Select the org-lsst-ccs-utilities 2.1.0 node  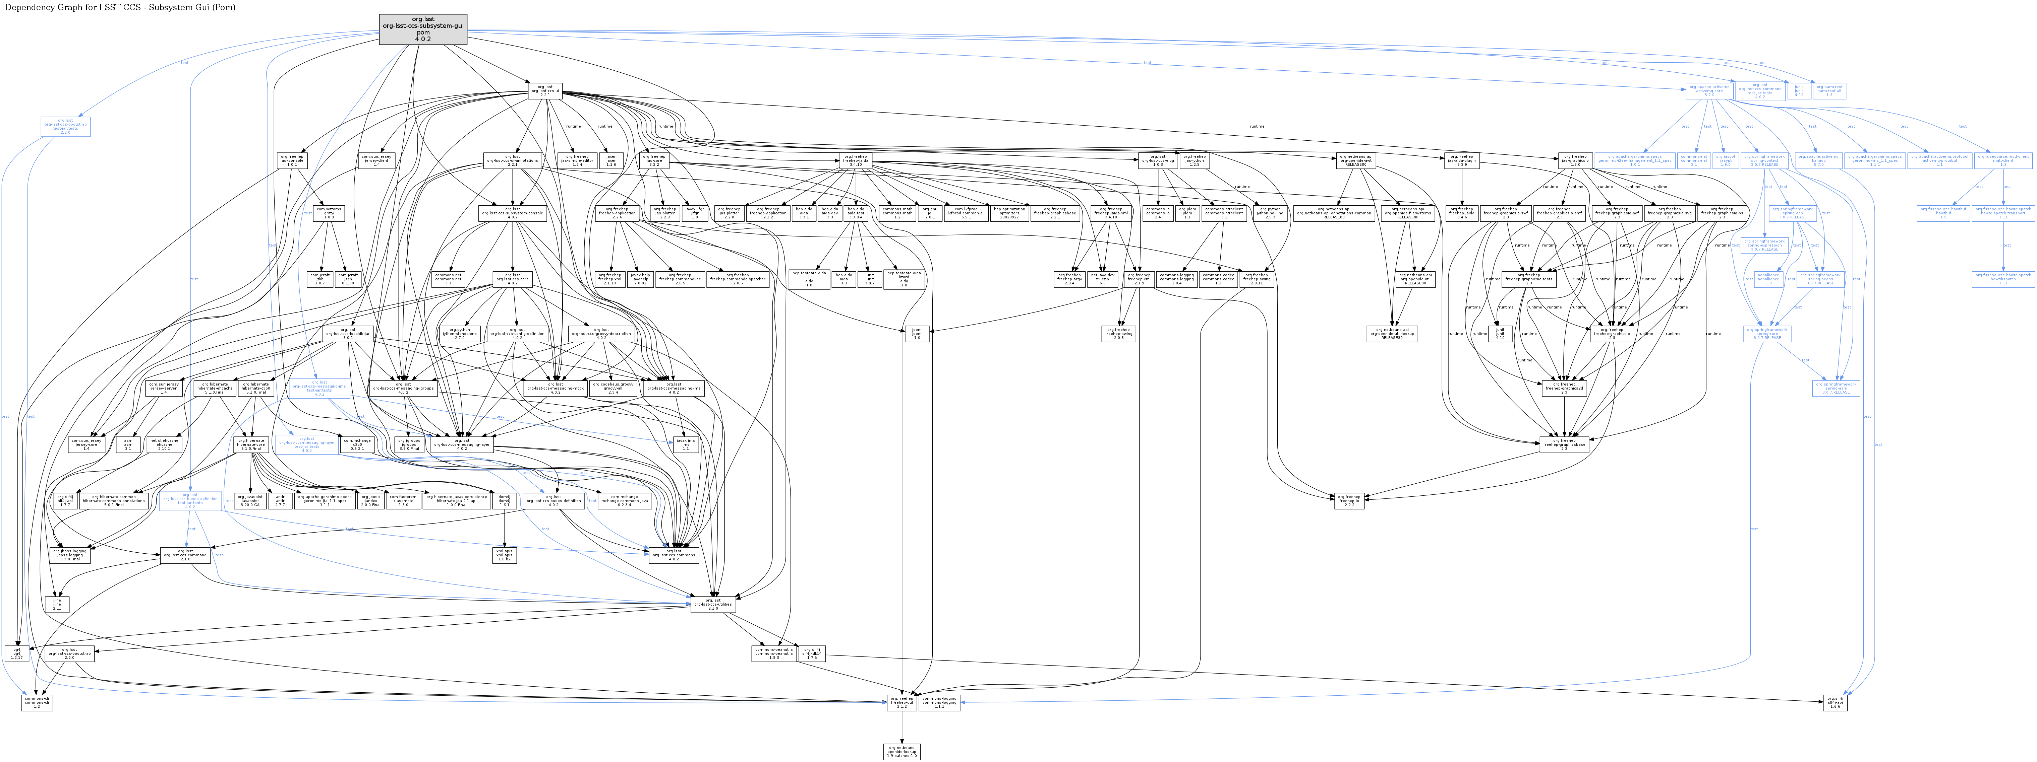tap(714, 605)
